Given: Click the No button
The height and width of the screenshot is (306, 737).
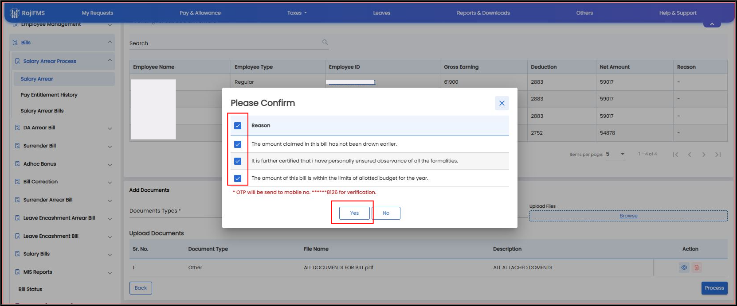Looking at the screenshot, I should (x=386, y=213).
